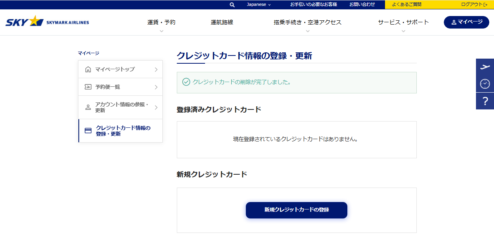Click the マイページ button in header
Image resolution: width=494 pixels, height=238 pixels.
467,22
